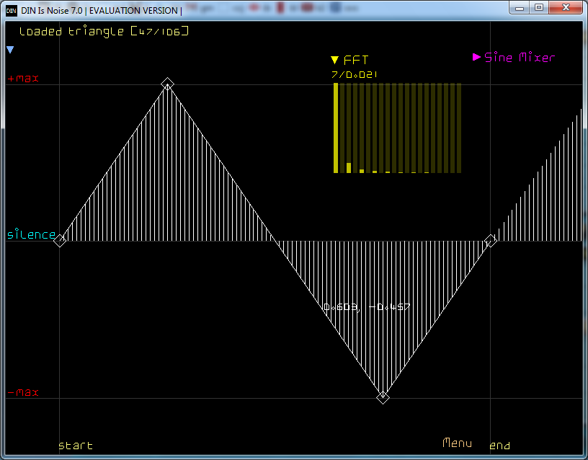Click the Sine Mixer label

[520, 58]
